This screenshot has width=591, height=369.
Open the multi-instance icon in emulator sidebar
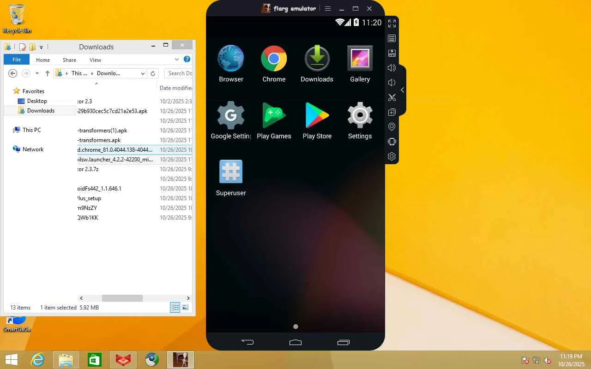coord(392,112)
